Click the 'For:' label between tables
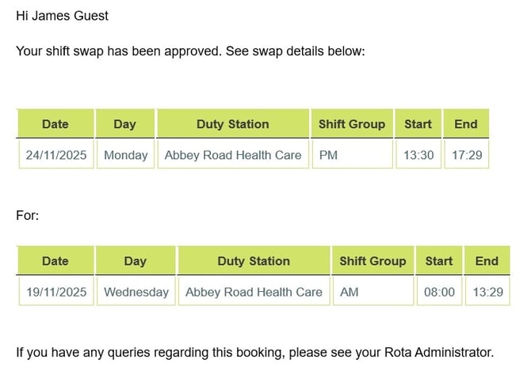Viewport: 531px width, 382px height. pos(28,215)
